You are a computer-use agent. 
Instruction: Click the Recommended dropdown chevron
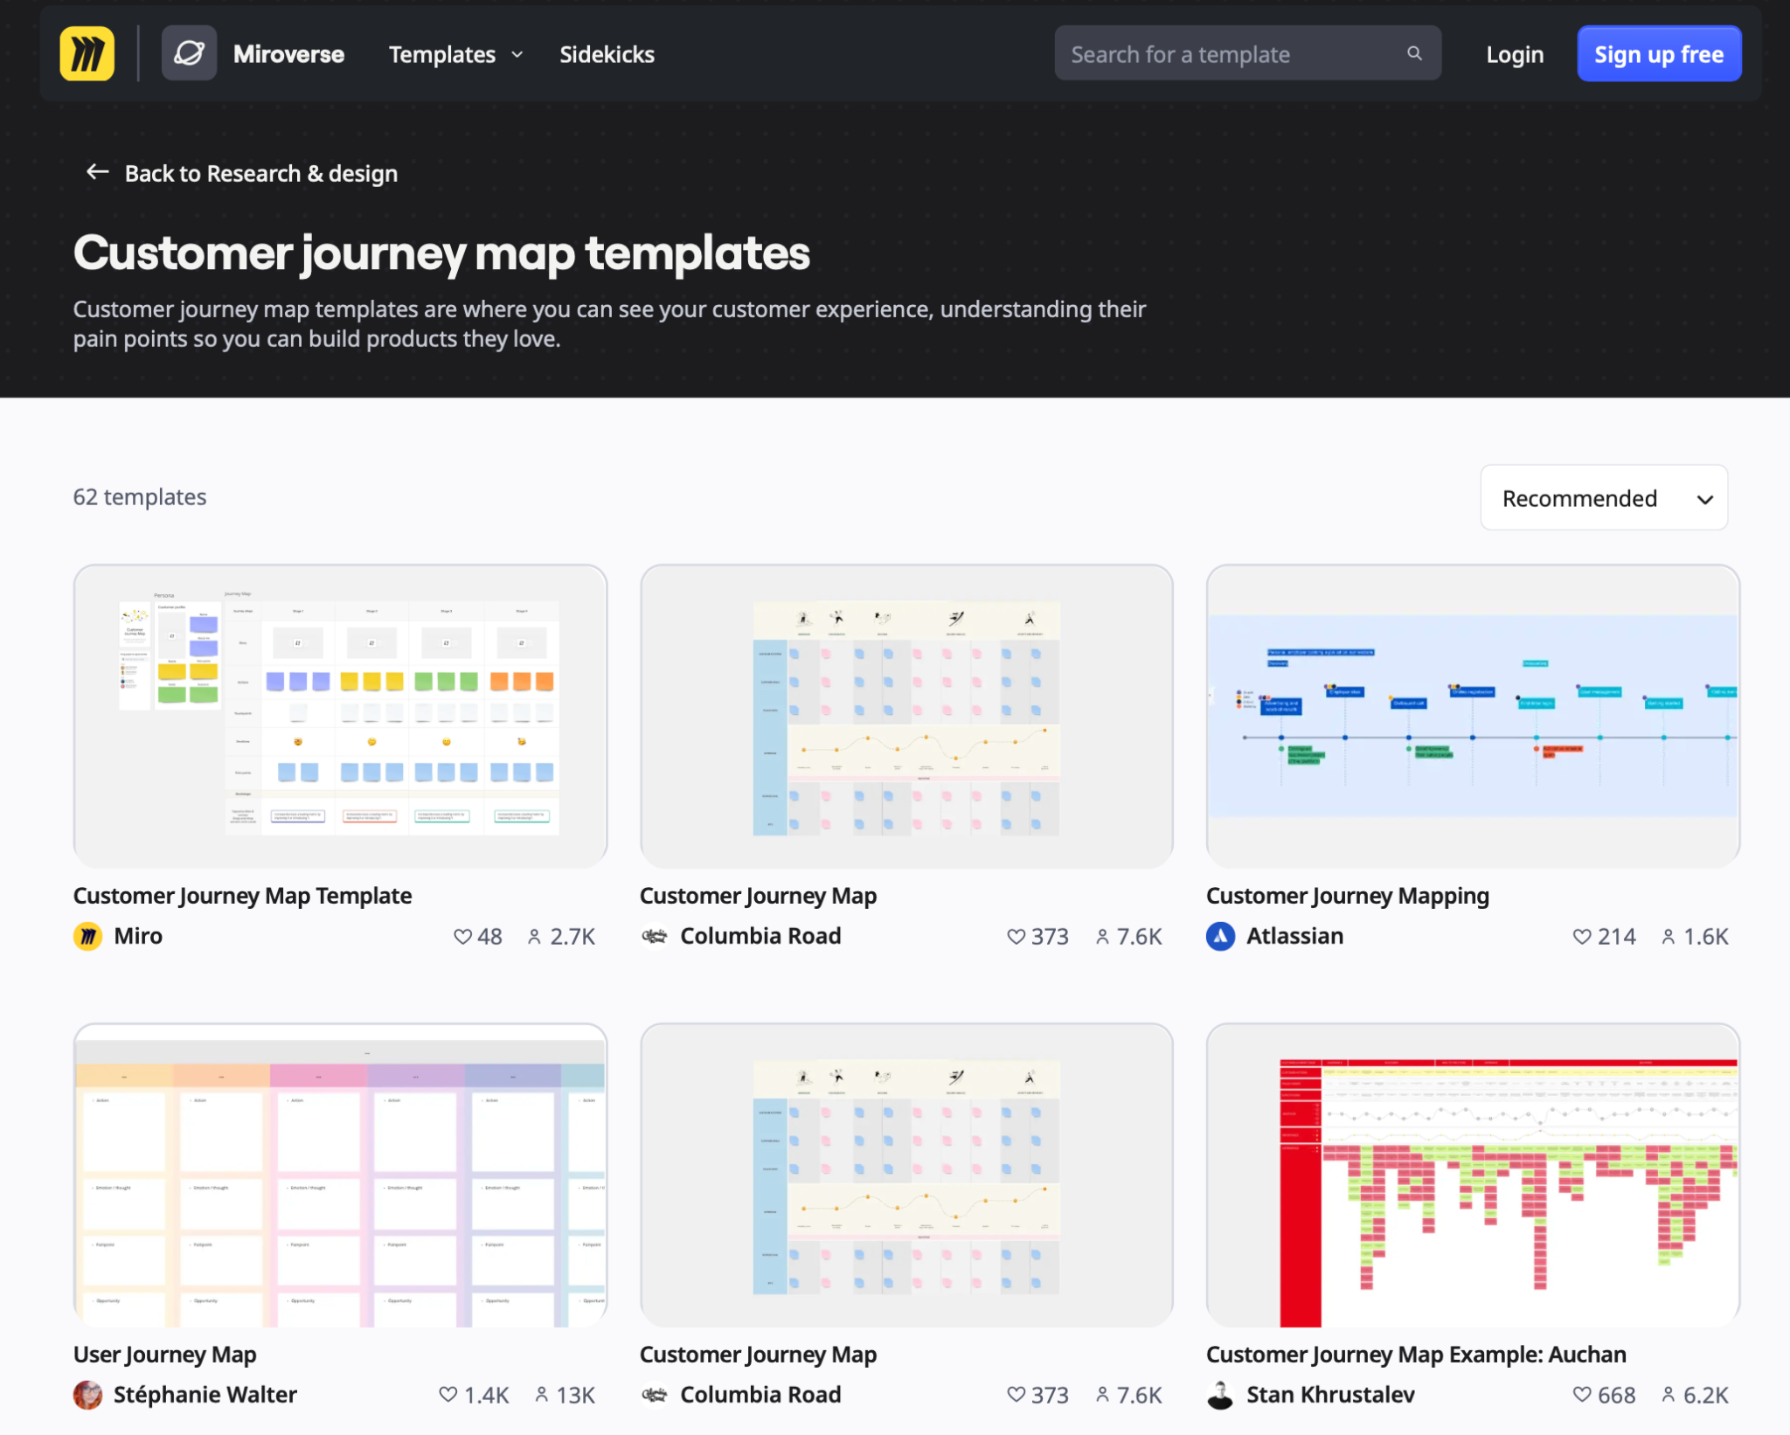(1703, 499)
